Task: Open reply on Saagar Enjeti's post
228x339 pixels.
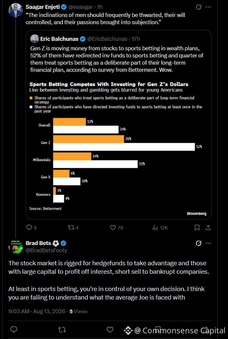Action: click(31, 228)
